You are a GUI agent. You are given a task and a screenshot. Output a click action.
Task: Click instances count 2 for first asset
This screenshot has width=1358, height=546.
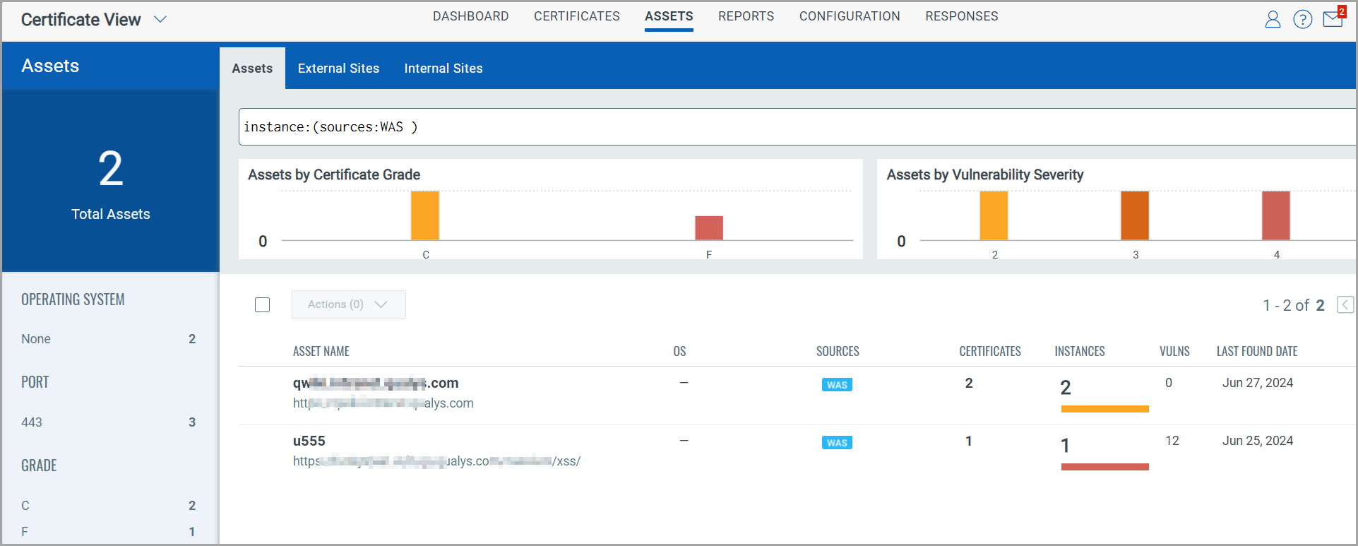(1066, 388)
